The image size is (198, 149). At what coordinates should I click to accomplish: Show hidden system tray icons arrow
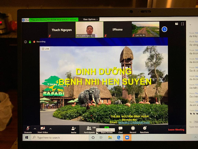click(x=195, y=137)
